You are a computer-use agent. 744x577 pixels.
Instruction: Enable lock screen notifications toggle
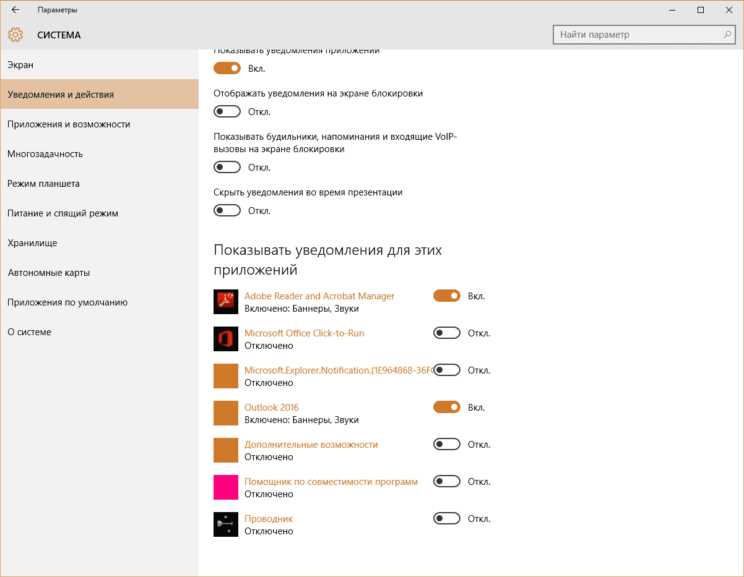[x=227, y=112]
